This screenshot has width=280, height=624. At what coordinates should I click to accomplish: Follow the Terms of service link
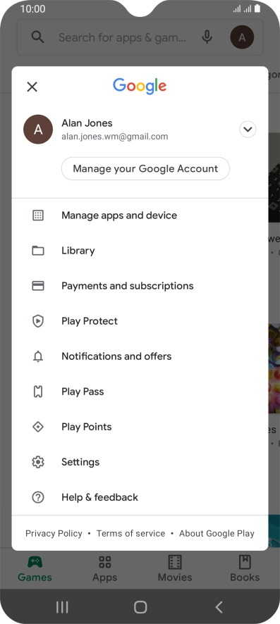130,533
